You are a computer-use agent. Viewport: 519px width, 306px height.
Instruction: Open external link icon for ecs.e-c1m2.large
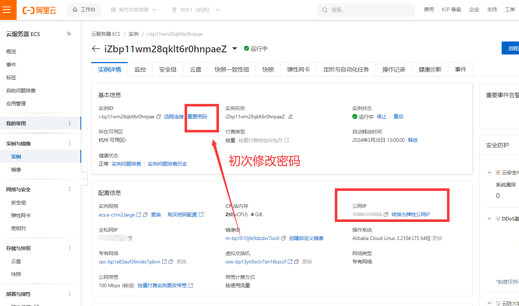pos(139,215)
